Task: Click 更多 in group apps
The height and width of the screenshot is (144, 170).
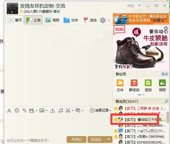Action: click(x=164, y=74)
